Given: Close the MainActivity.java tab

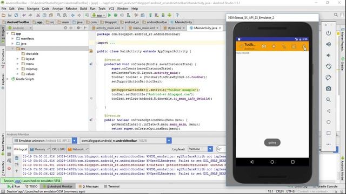Looking at the screenshot, I should pos(220,28).
